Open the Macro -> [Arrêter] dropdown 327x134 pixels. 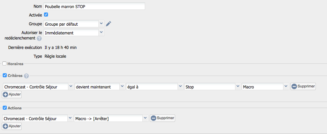[x=111, y=118]
